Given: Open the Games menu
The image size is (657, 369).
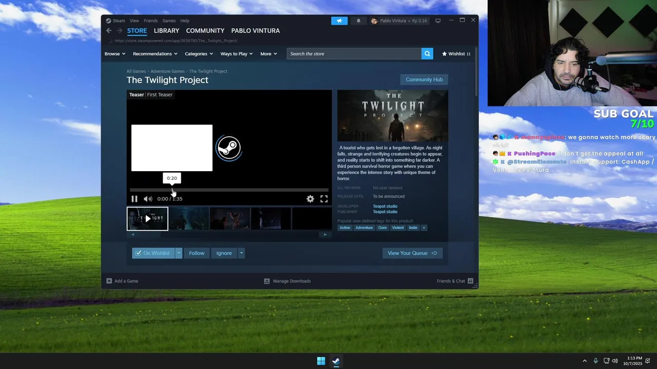Looking at the screenshot, I should tap(169, 20).
